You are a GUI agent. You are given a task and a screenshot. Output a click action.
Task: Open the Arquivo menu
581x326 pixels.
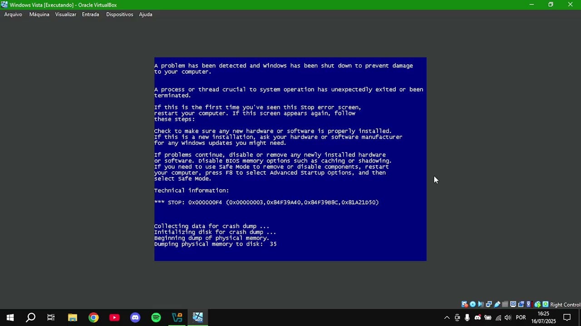(13, 14)
